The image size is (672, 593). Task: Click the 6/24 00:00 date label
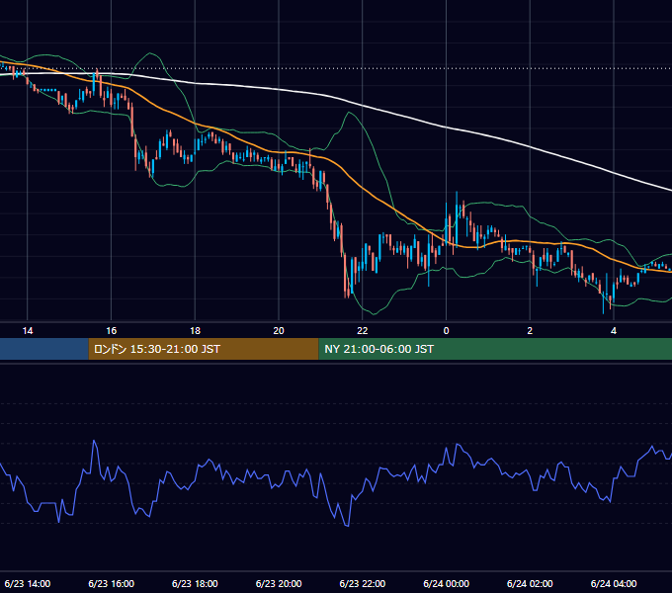446,583
